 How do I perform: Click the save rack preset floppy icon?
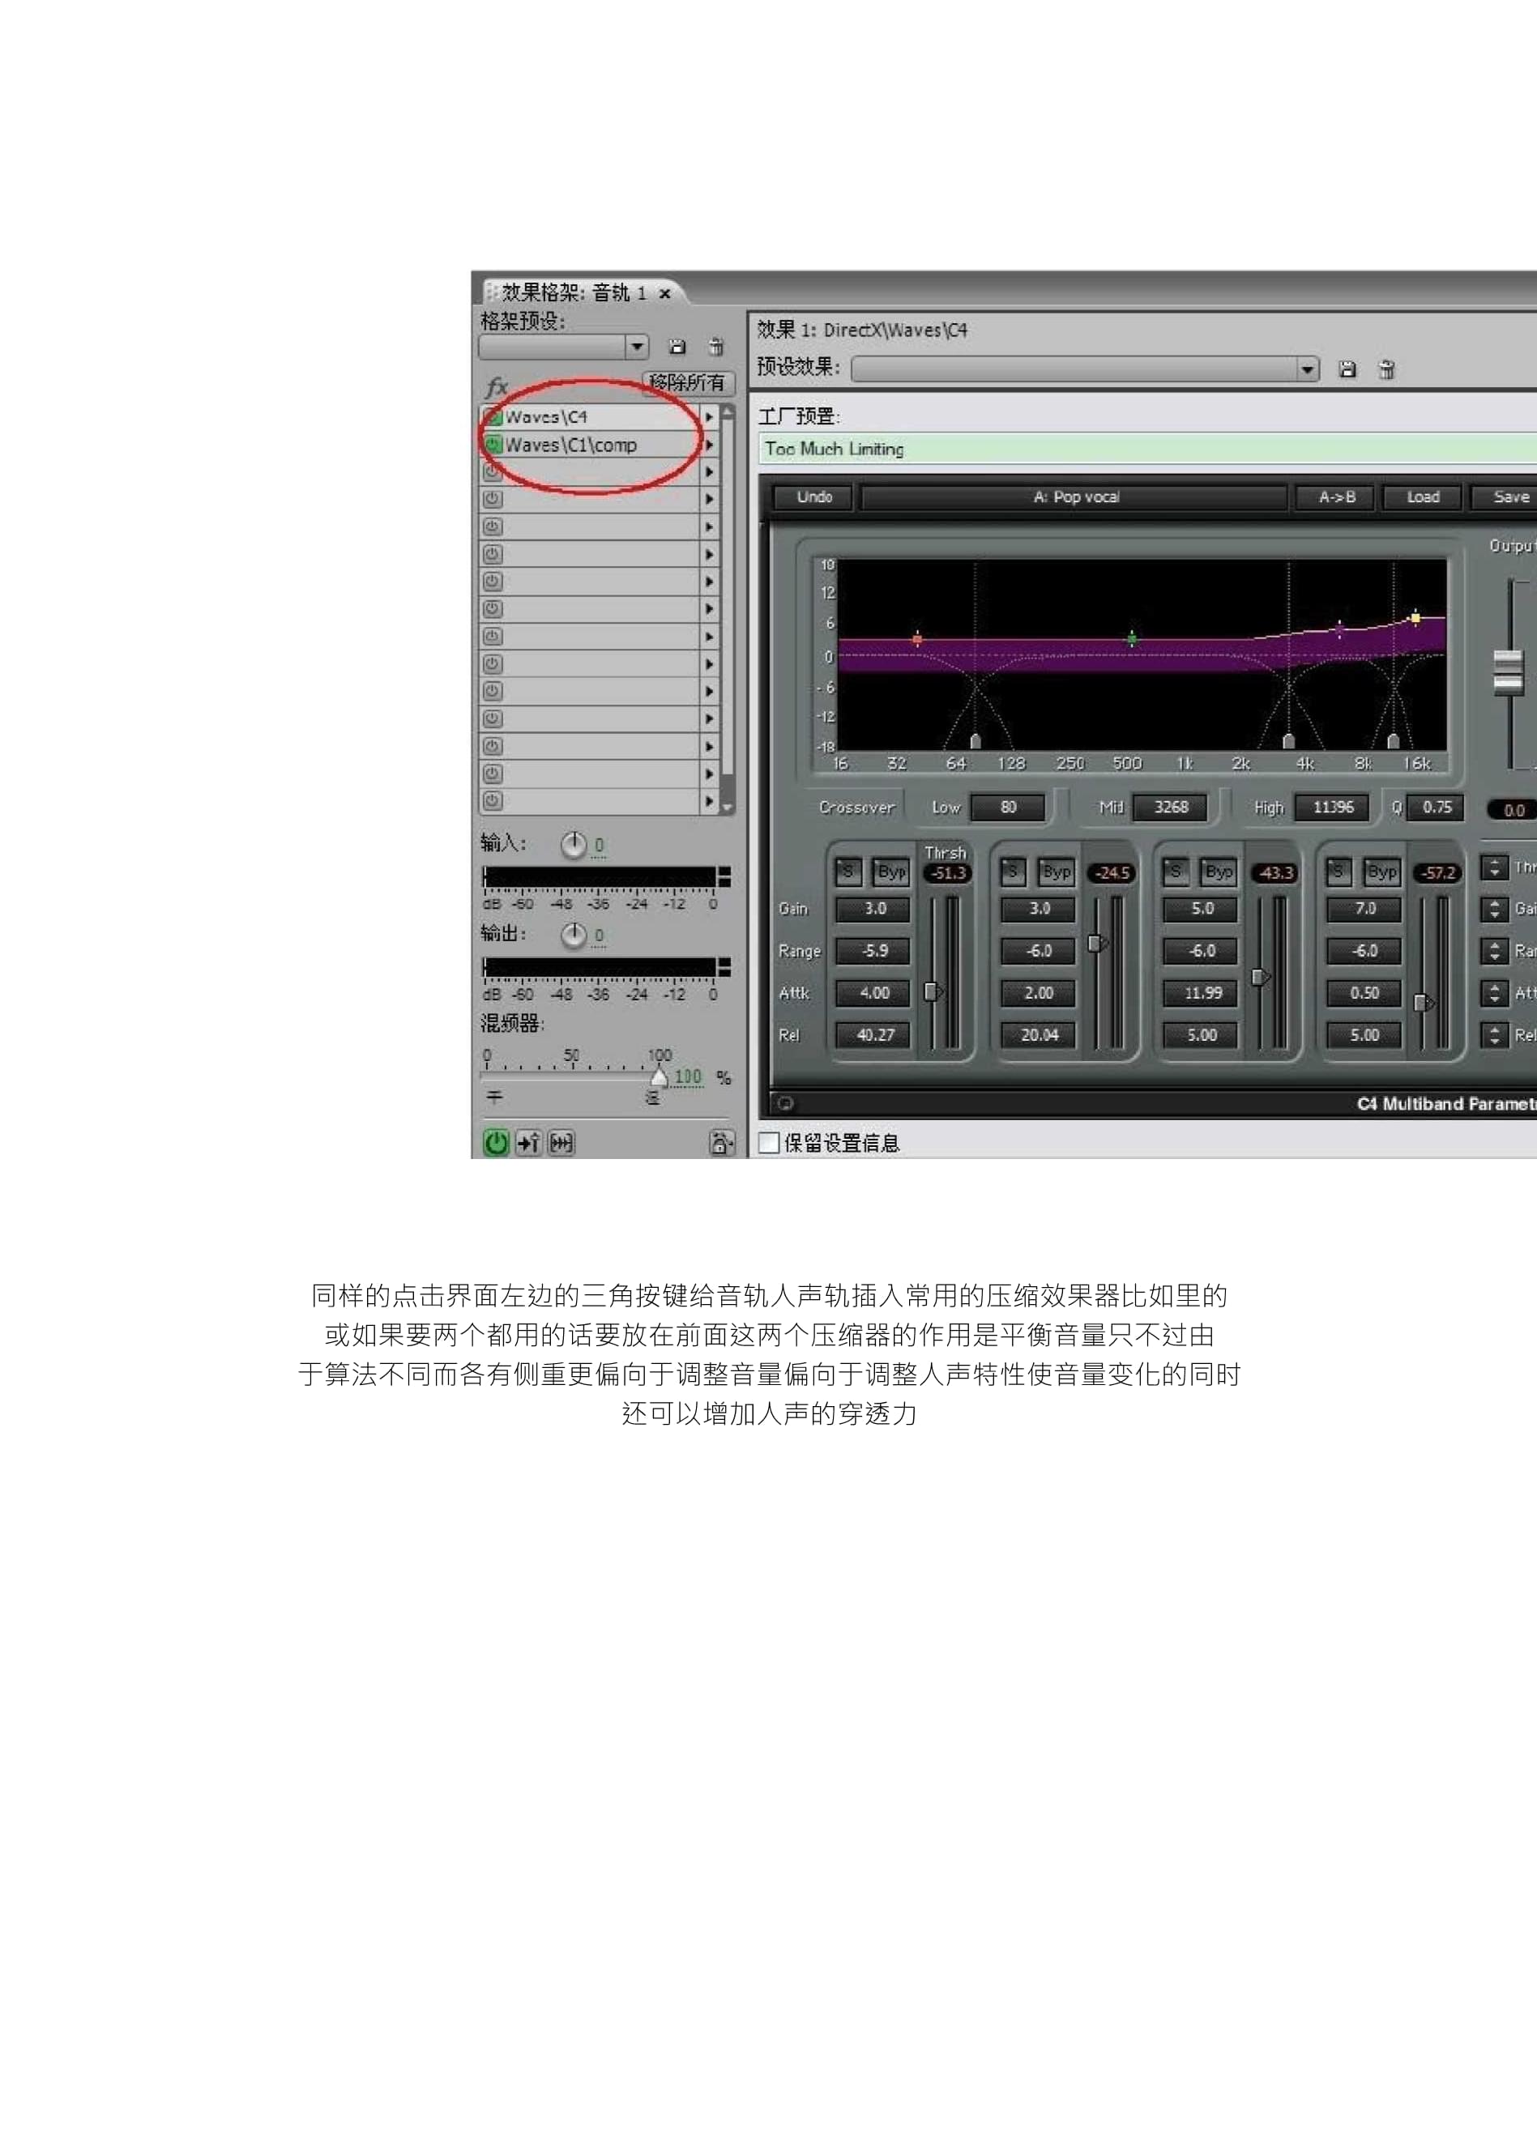point(678,347)
